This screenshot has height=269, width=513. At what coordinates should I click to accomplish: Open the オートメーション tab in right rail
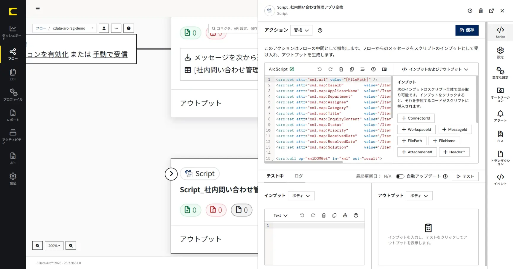[x=500, y=94]
